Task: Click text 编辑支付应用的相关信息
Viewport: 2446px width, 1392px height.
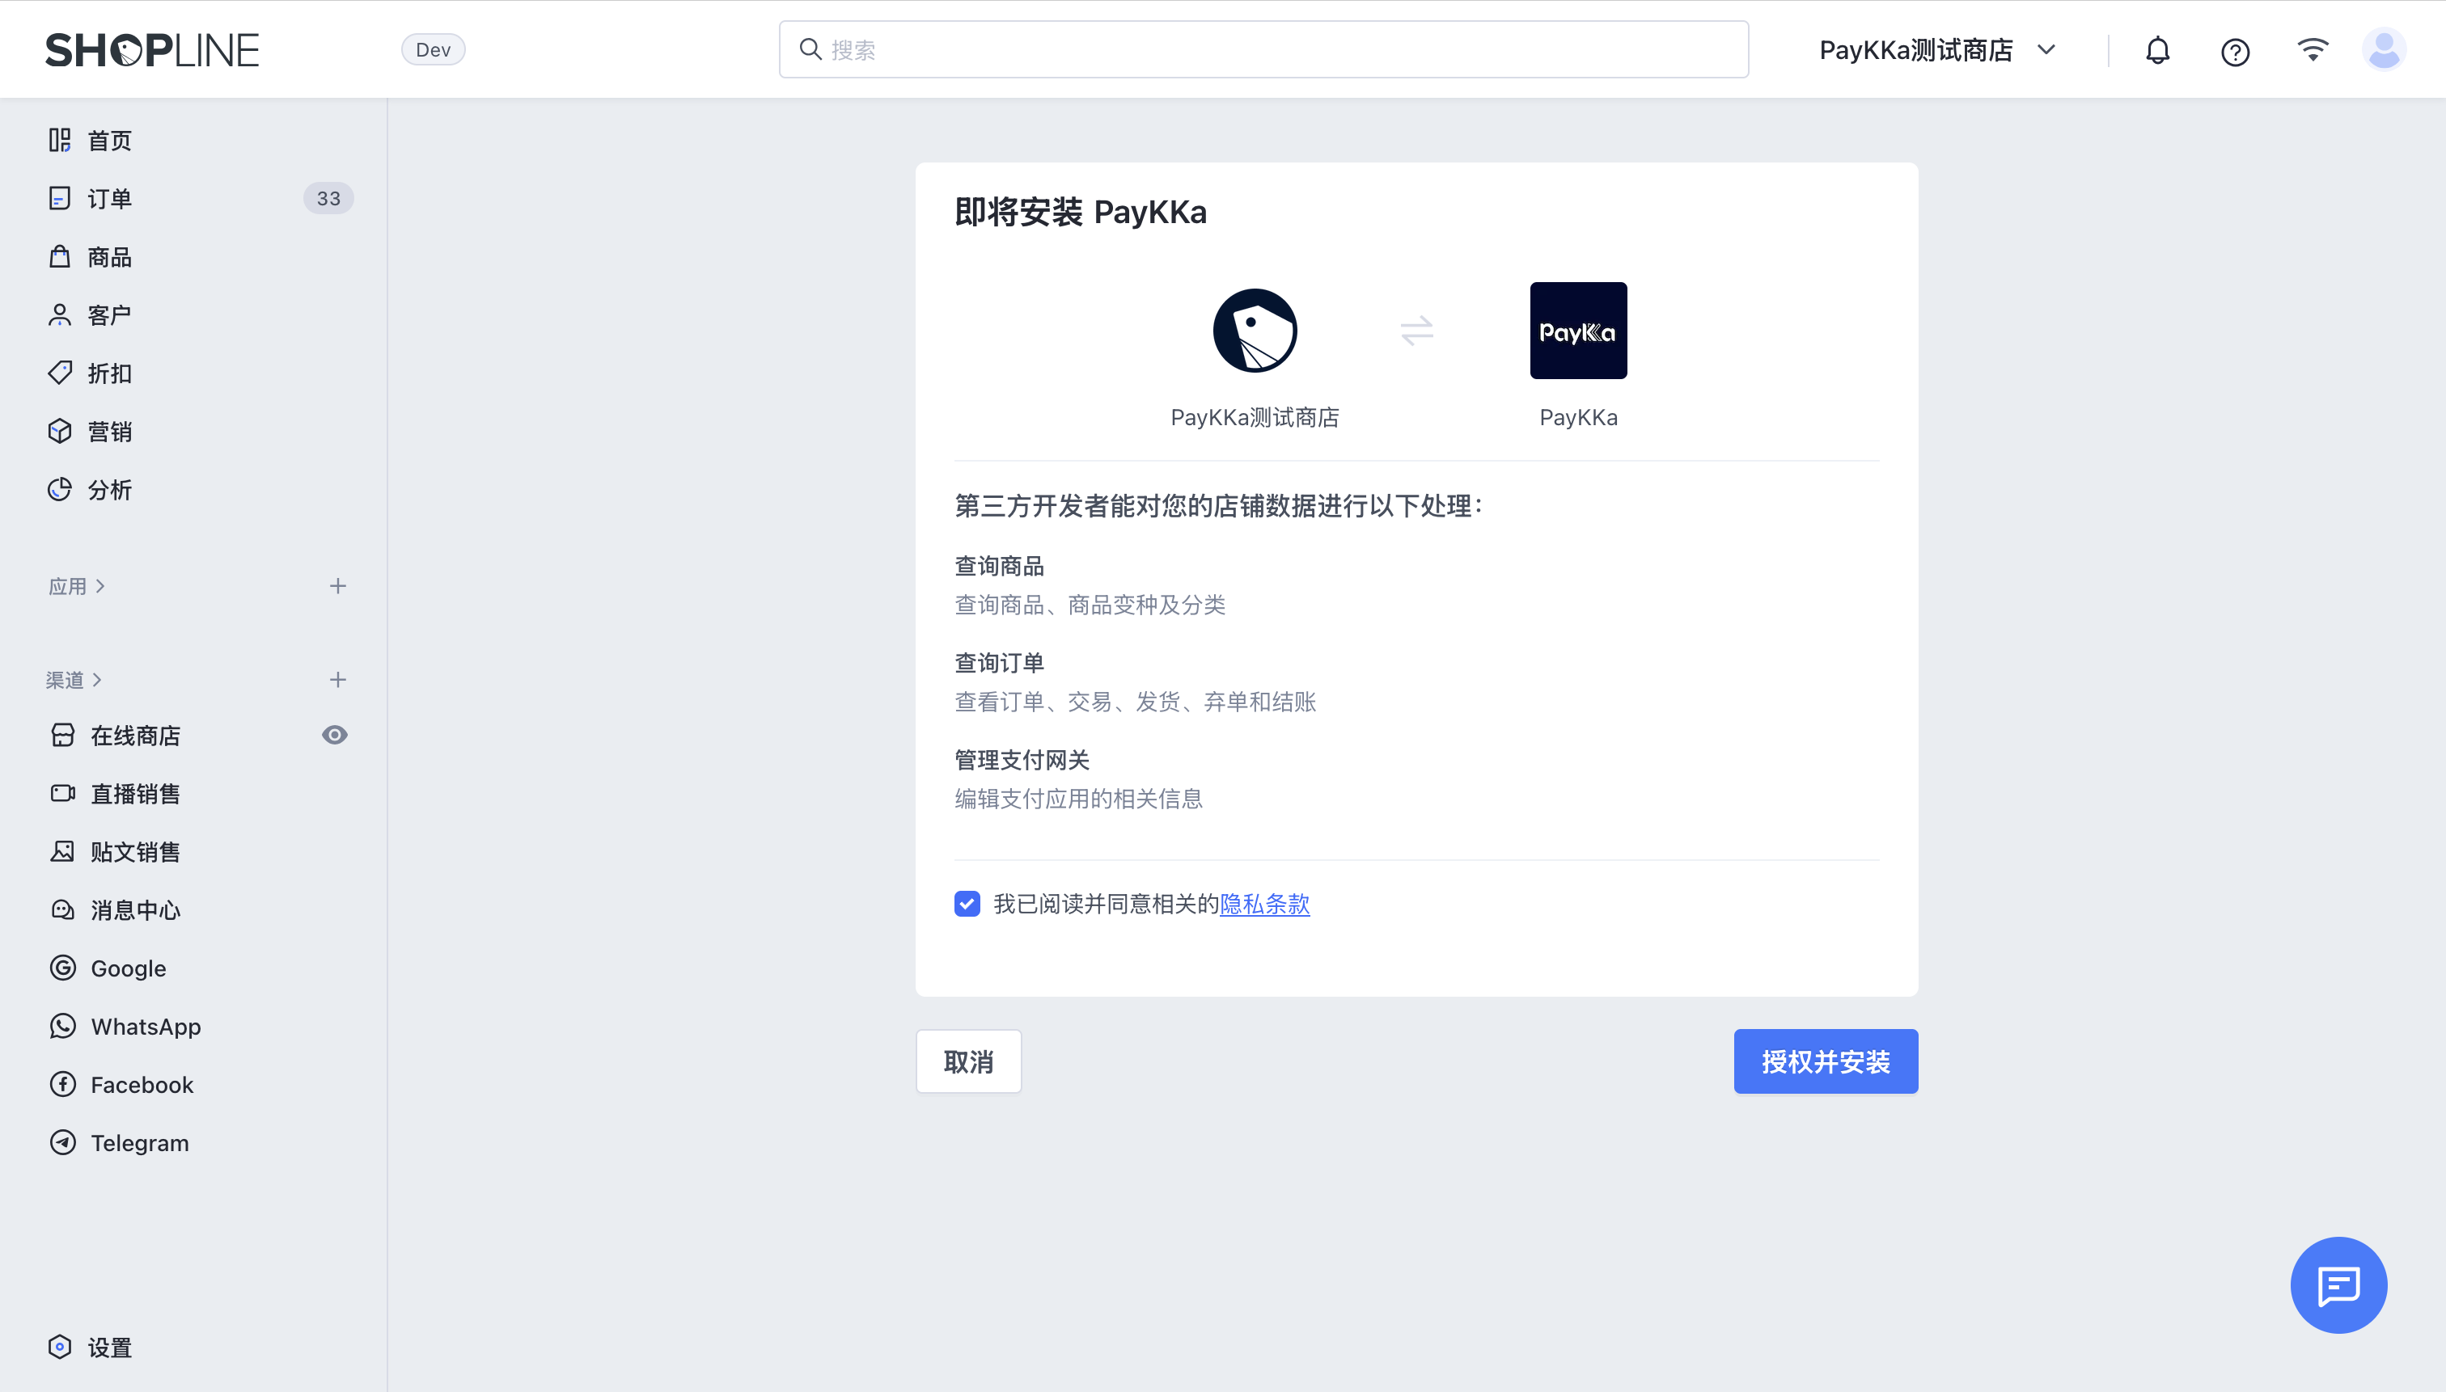Action: pyautogui.click(x=1078, y=799)
